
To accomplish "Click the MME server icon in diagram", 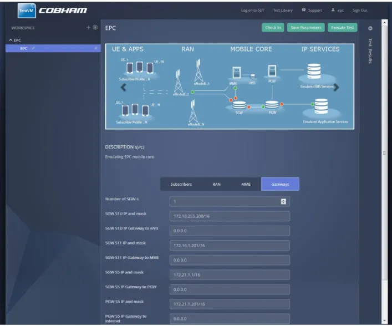I will coord(236,73).
